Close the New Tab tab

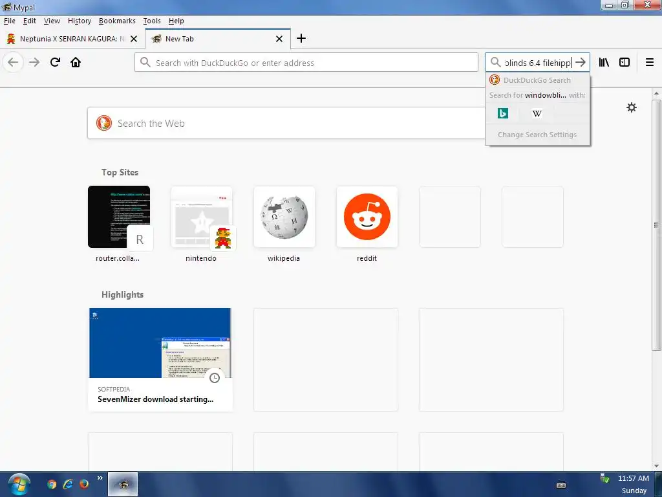pyautogui.click(x=279, y=39)
